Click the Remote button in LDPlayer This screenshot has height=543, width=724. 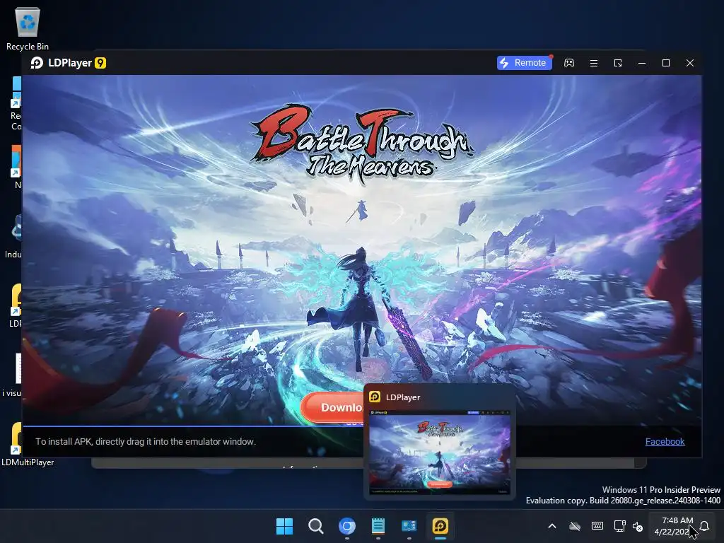(x=525, y=63)
